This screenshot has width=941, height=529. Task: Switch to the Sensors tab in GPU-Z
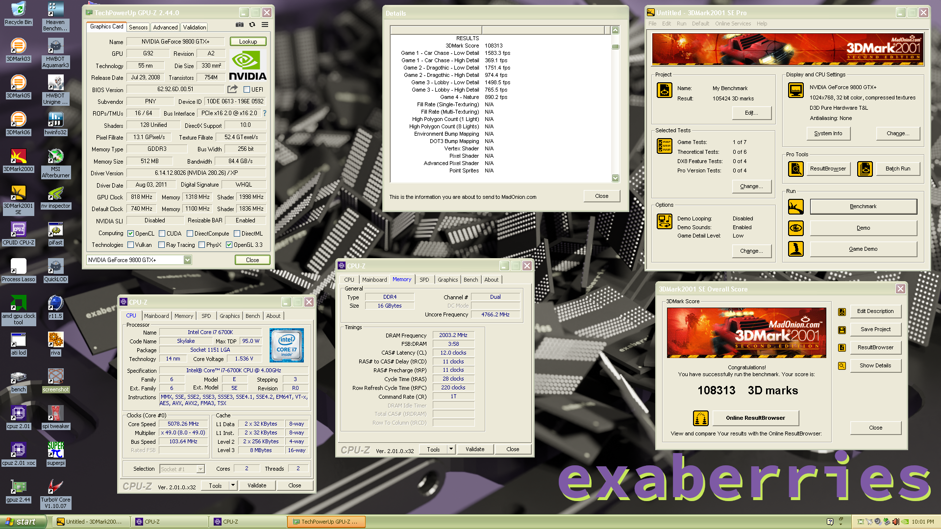(x=138, y=27)
